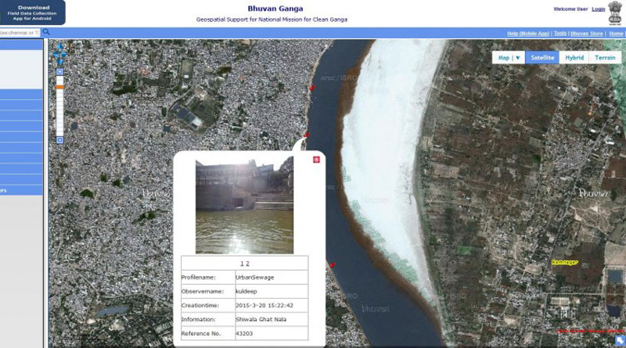
Task: Zoom in with the plus button
Action: (x=60, y=72)
